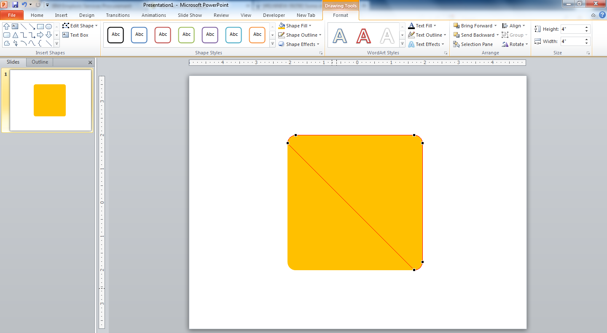Open the Rotate dropdown
Image resolution: width=607 pixels, height=333 pixels.
515,44
